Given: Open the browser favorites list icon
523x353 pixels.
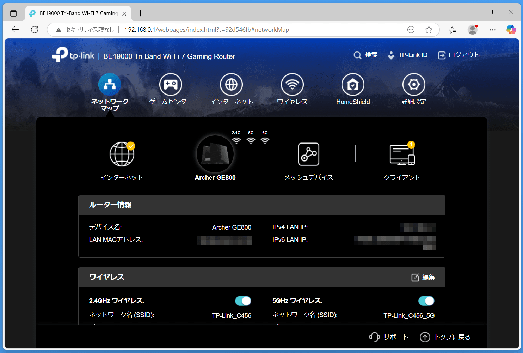Looking at the screenshot, I should 452,30.
